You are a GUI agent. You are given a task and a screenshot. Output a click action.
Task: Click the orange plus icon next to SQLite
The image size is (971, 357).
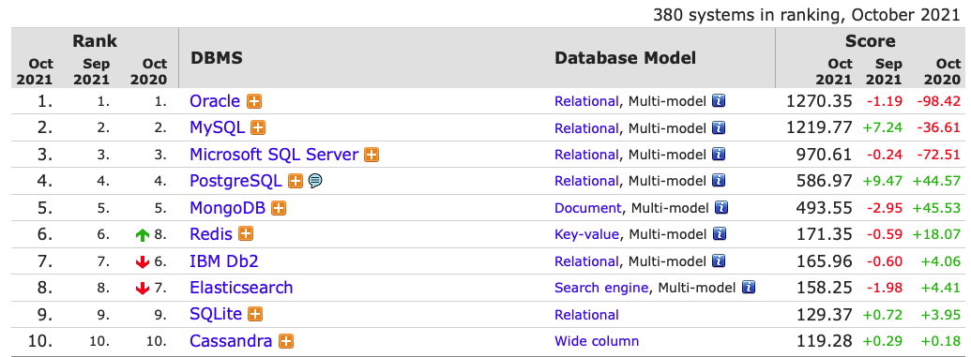pyautogui.click(x=255, y=314)
